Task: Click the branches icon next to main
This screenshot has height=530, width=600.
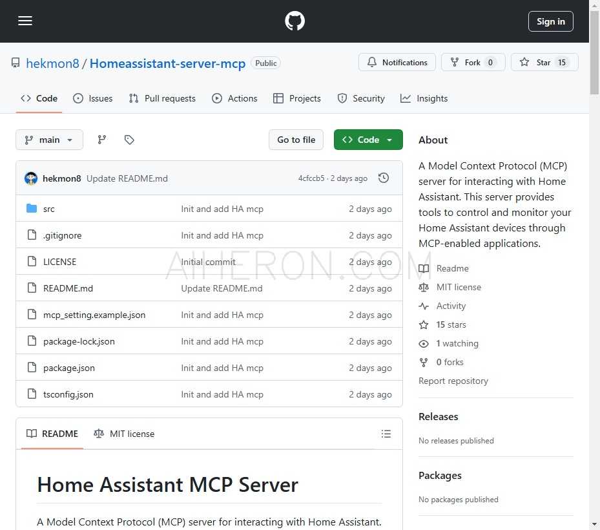Action: [101, 139]
